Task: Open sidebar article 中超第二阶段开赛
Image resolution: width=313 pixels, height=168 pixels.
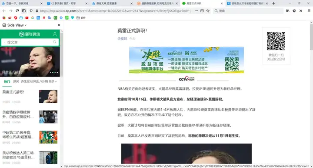Action: click(x=30, y=137)
